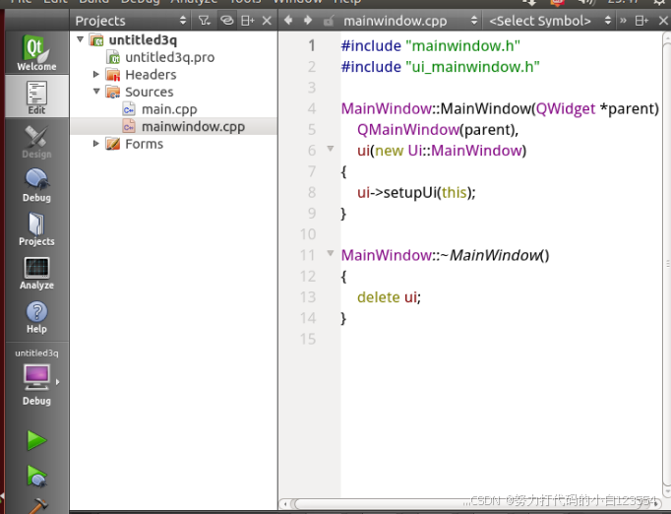The height and width of the screenshot is (514, 671).
Task: Click the editor vertical scrollbar
Action: [667, 264]
